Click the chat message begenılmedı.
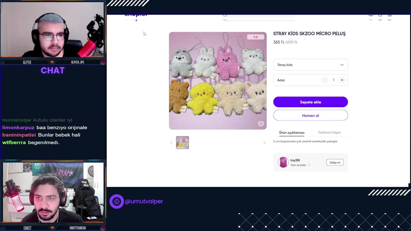This screenshot has width=411, height=231. (x=44, y=142)
